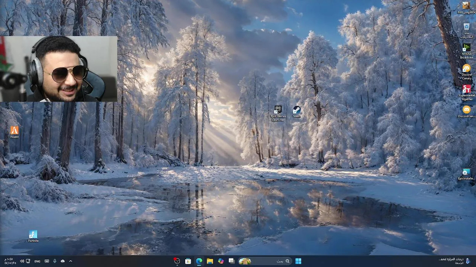Open the Discord Canary desktop icon
Image resolution: width=476 pixels, height=267 pixels.
coord(466,72)
